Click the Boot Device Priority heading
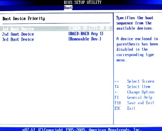This screenshot has height=131, width=162. click(24, 18)
